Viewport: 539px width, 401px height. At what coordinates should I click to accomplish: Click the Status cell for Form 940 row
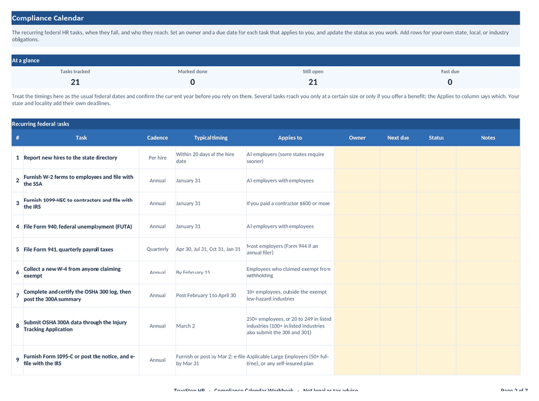(x=436, y=226)
